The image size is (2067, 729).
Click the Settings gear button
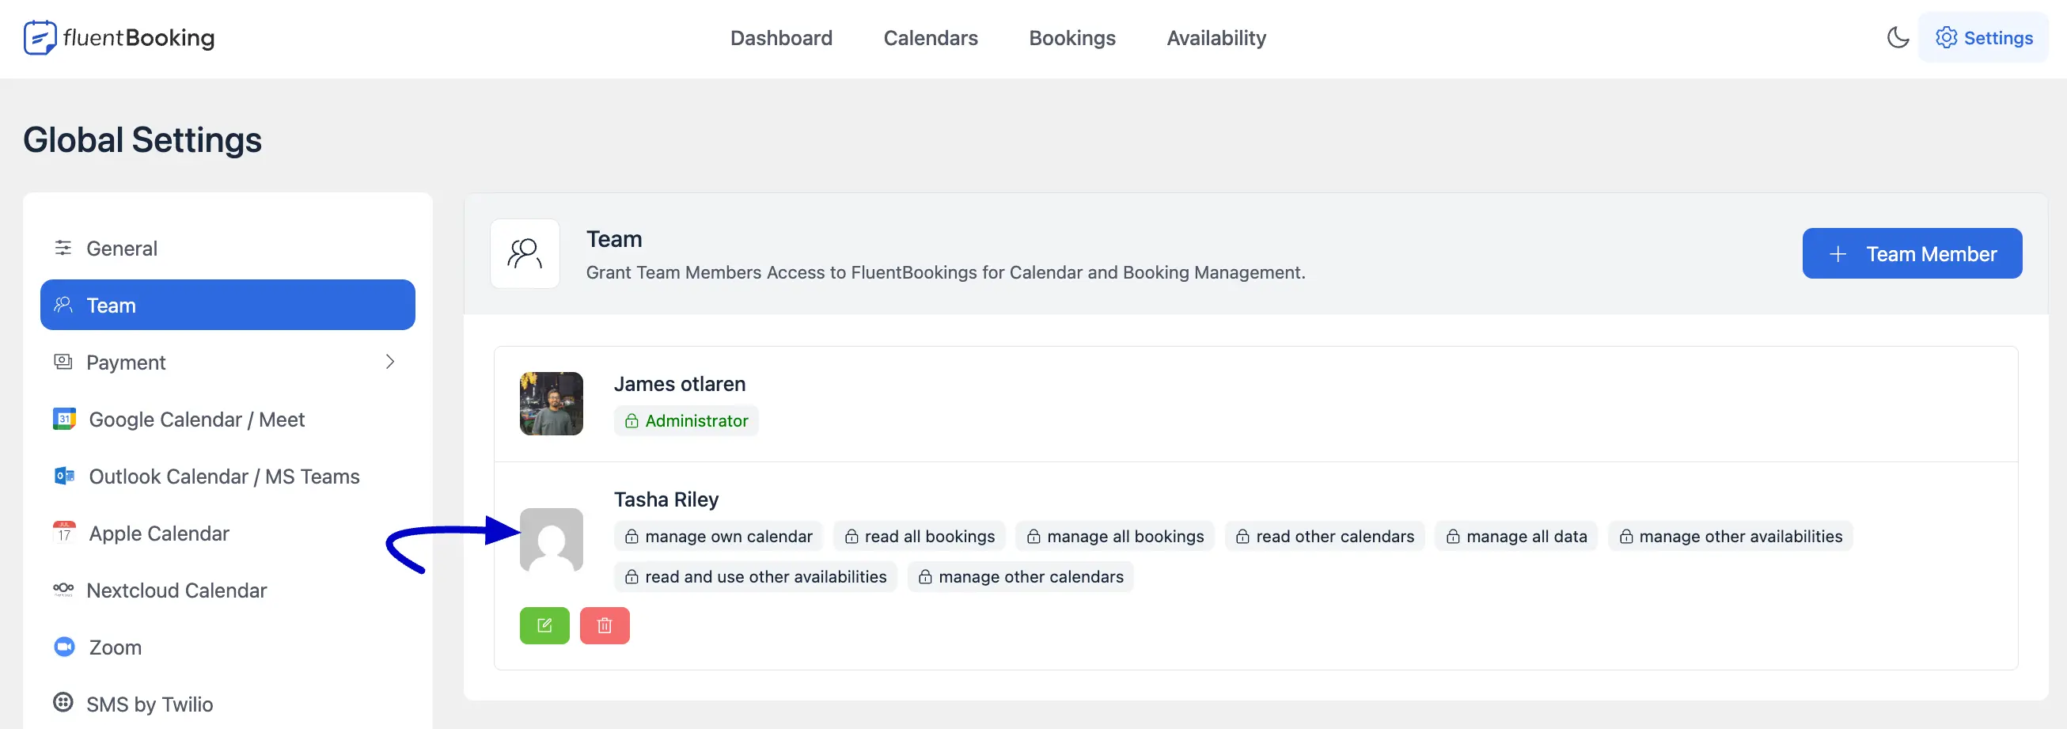(x=1983, y=38)
